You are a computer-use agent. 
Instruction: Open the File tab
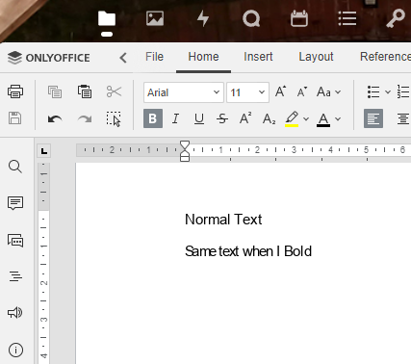pos(154,57)
